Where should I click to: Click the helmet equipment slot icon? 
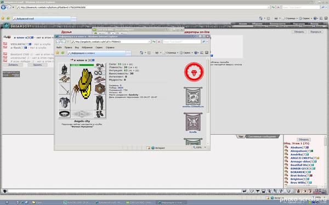[x=64, y=69]
